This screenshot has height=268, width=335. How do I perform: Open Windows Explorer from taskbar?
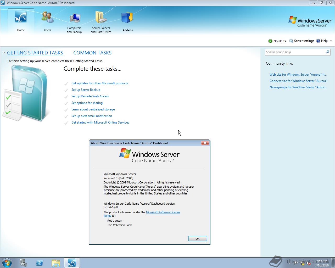pos(56,263)
